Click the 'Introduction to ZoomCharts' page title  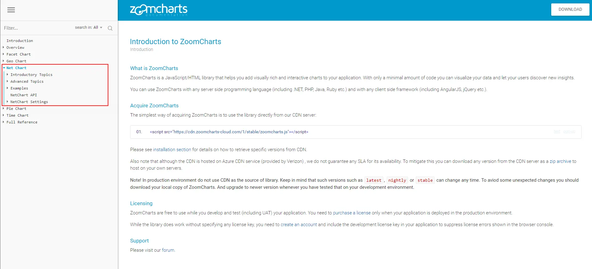pos(176,42)
